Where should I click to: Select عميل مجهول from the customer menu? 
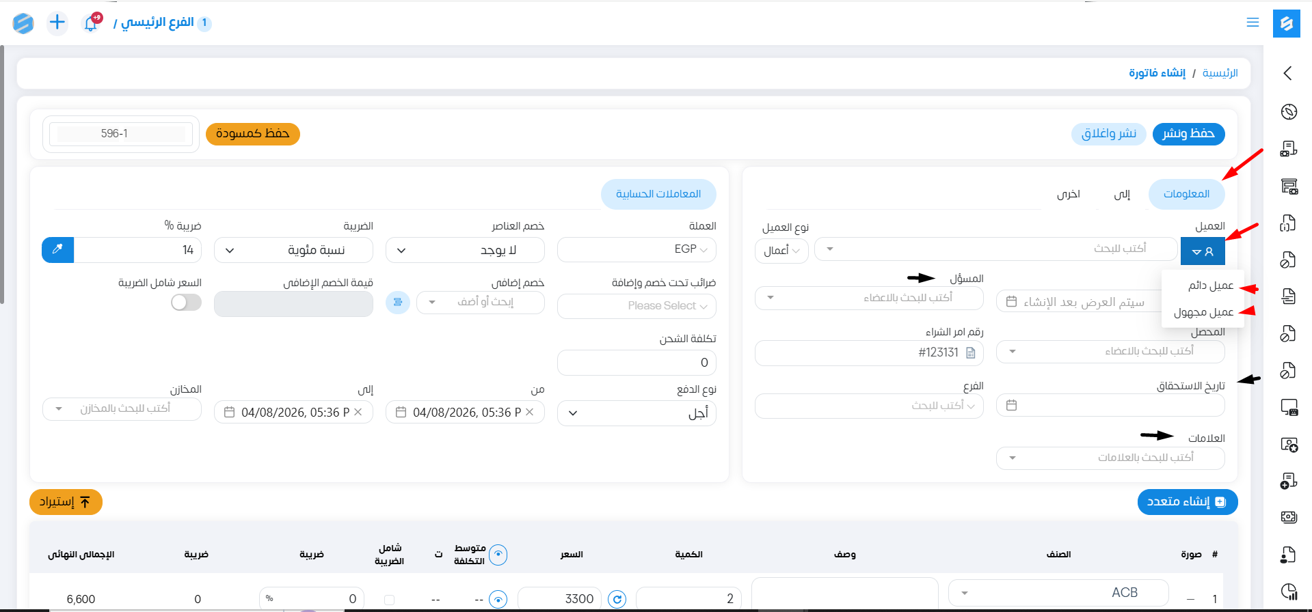(x=1203, y=312)
